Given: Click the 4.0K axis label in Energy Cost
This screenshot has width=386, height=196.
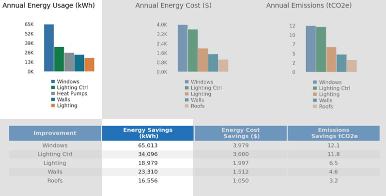Looking at the screenshot, I should 162,24.
